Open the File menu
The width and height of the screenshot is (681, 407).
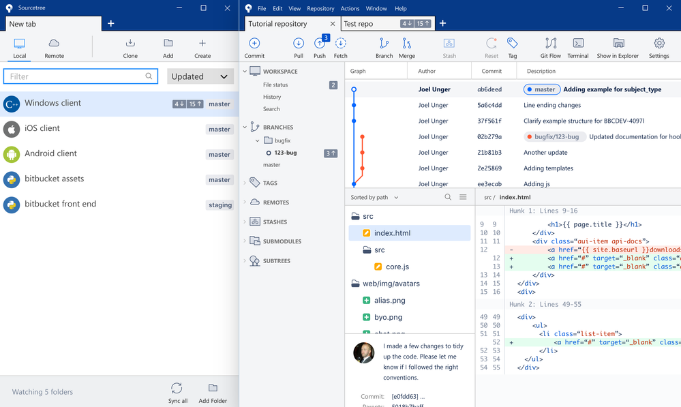tap(262, 9)
